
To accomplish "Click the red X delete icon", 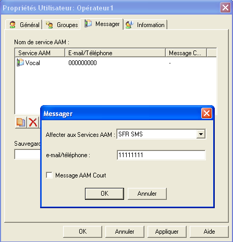I will tap(33, 122).
